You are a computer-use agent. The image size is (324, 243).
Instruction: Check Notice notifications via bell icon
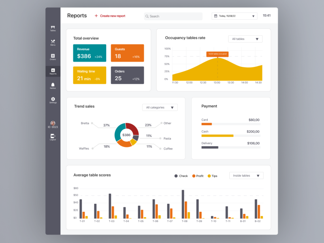53,85
